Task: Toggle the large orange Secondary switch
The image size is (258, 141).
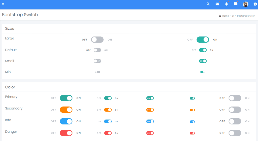Action: (66, 110)
